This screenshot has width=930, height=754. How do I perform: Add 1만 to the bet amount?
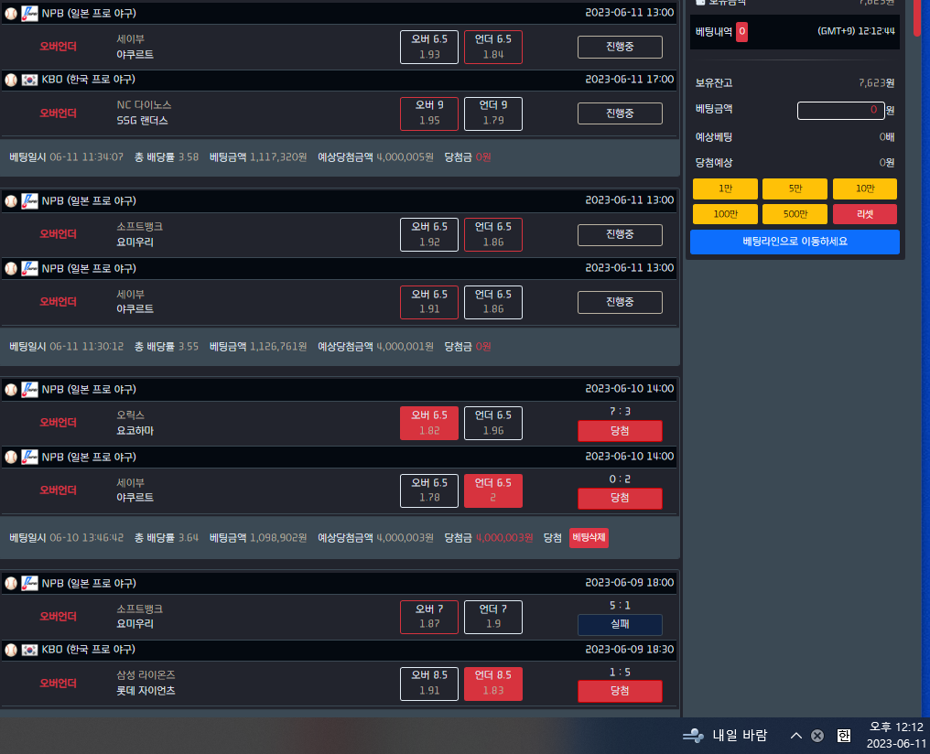(725, 188)
